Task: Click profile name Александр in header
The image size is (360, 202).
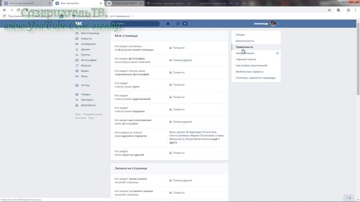Action: [x=260, y=24]
